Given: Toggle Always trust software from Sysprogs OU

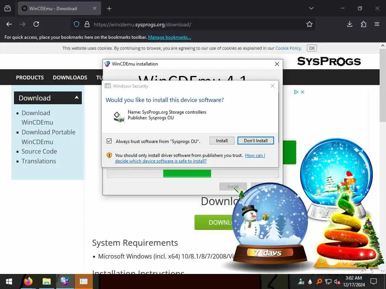Looking at the screenshot, I should (x=109, y=141).
